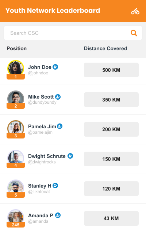Open Mike Scott's avatar photo
The width and height of the screenshot is (146, 233).
pos(16,97)
